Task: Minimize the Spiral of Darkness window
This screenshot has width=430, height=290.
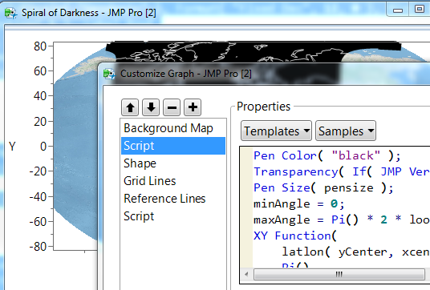Action: pos(398,10)
